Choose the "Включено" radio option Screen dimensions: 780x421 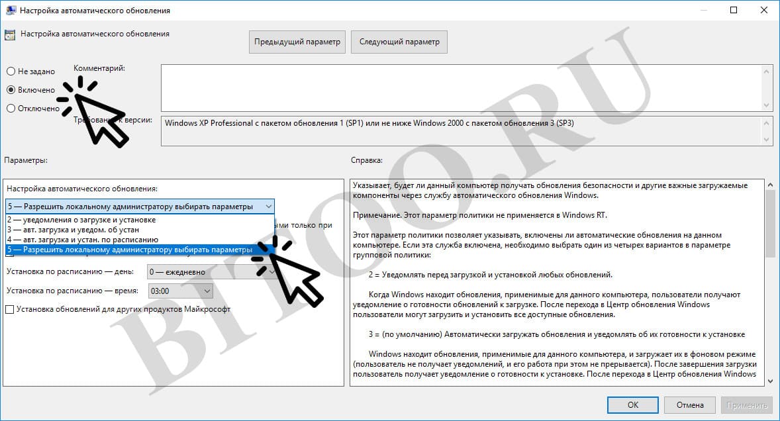point(11,89)
